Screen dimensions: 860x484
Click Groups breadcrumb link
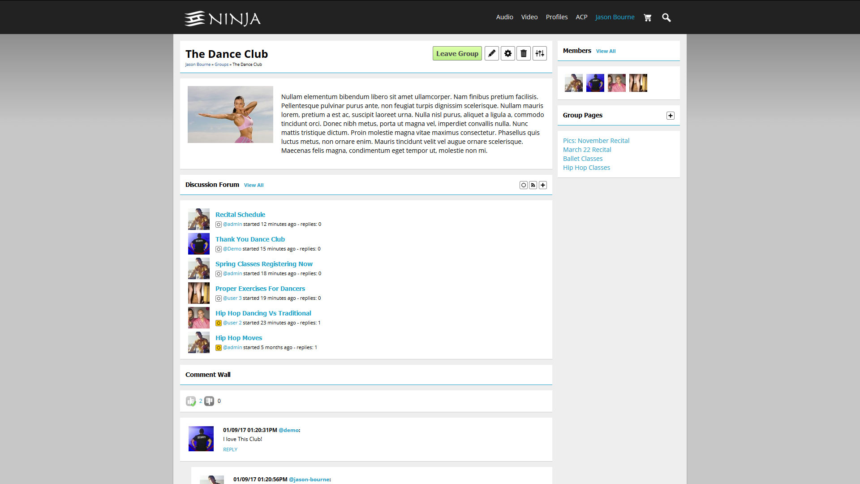221,65
